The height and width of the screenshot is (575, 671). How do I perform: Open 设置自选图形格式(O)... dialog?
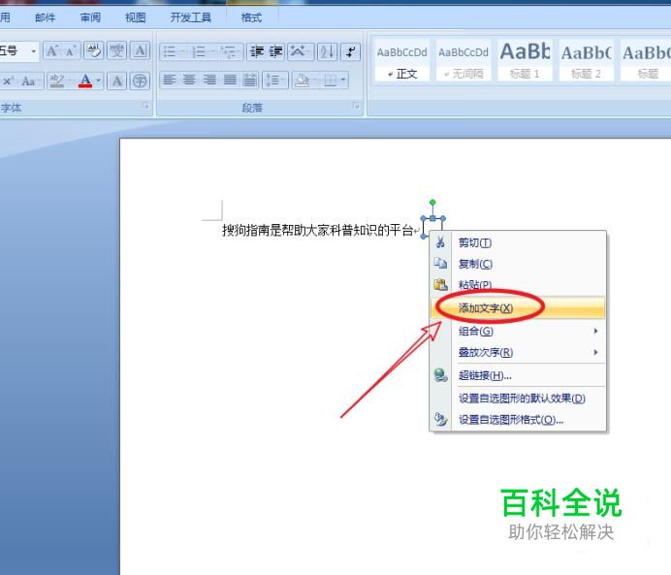(x=518, y=420)
